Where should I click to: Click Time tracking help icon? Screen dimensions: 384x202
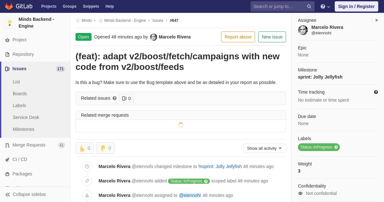click(x=376, y=92)
